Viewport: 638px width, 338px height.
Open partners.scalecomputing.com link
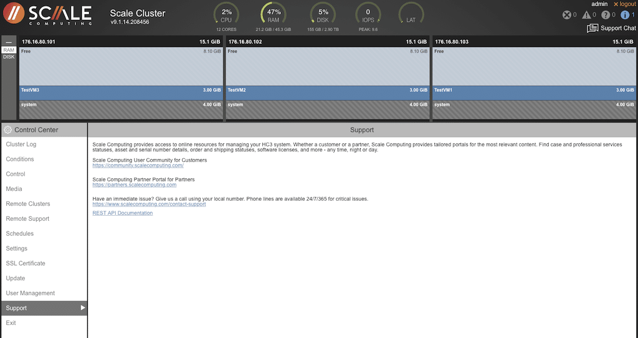135,185
